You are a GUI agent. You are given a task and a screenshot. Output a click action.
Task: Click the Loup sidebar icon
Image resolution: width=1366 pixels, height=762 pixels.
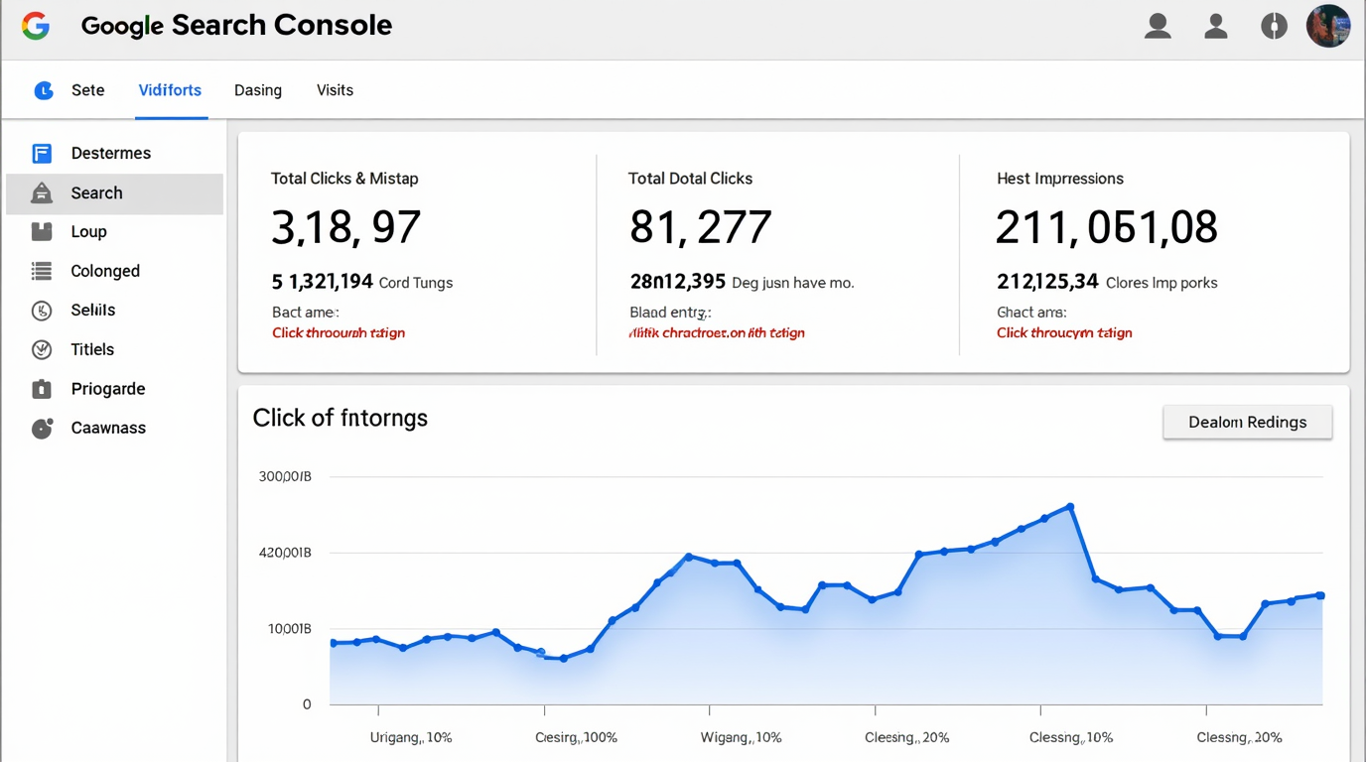coord(42,232)
